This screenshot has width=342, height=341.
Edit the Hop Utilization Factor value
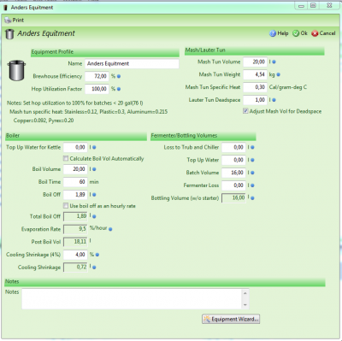(x=97, y=89)
